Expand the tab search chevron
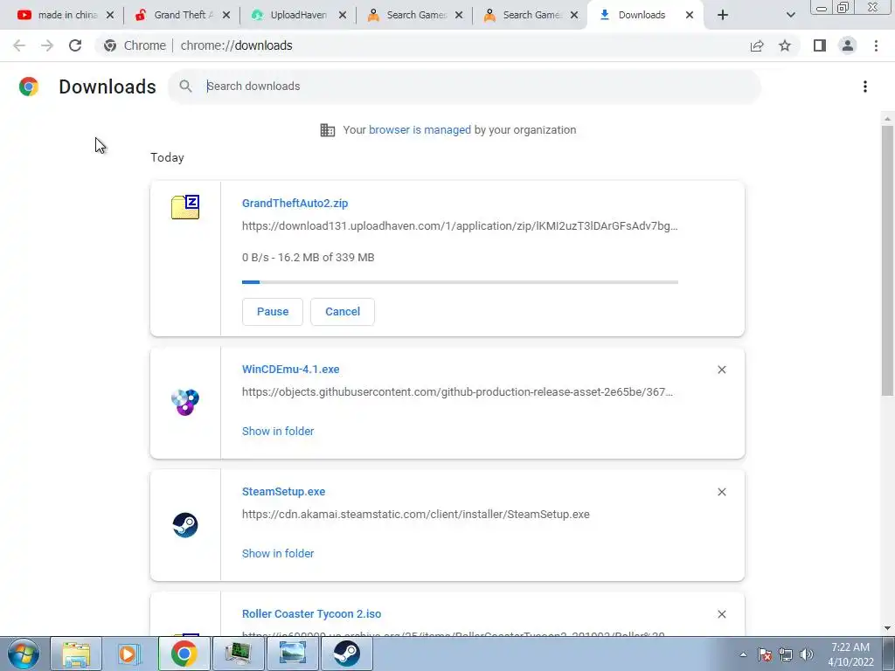 point(790,15)
